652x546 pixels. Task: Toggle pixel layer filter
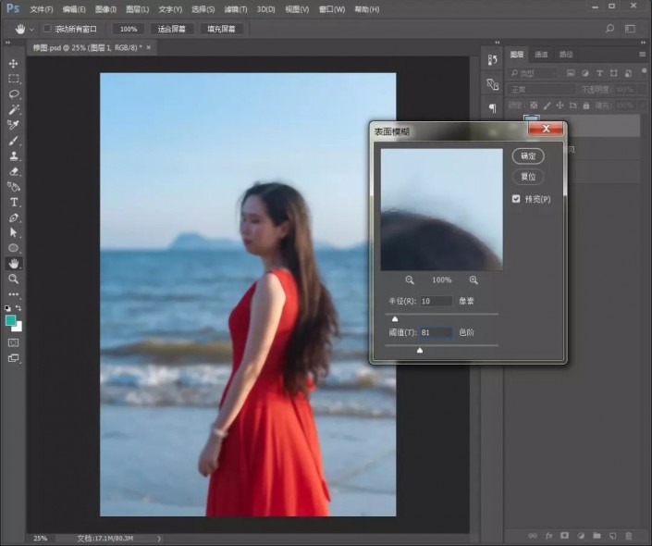tap(571, 73)
